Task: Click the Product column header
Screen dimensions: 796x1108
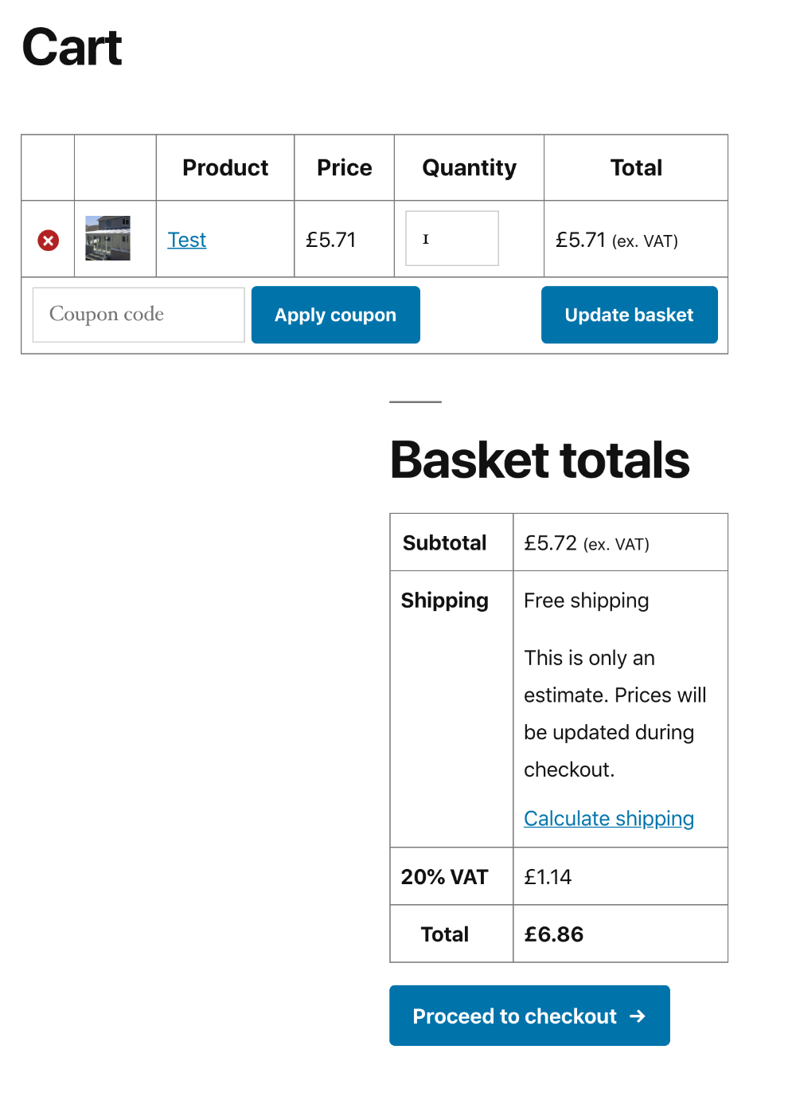Action: coord(225,167)
